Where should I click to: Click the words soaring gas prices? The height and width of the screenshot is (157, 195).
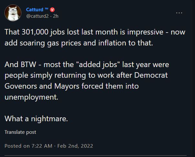pyautogui.click(x=50, y=43)
